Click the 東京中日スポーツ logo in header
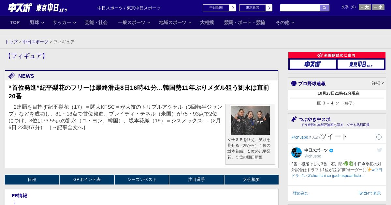 pyautogui.click(x=51, y=8)
